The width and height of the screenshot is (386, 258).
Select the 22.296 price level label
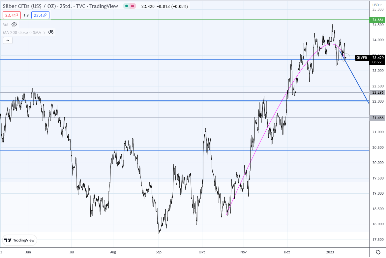378,92
